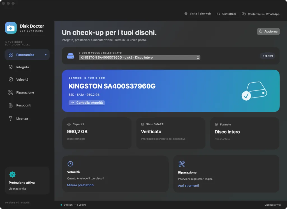Click the Aggiorna button
The image size is (287, 209).
(268, 31)
